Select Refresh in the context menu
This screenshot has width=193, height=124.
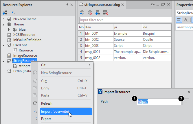47,103
